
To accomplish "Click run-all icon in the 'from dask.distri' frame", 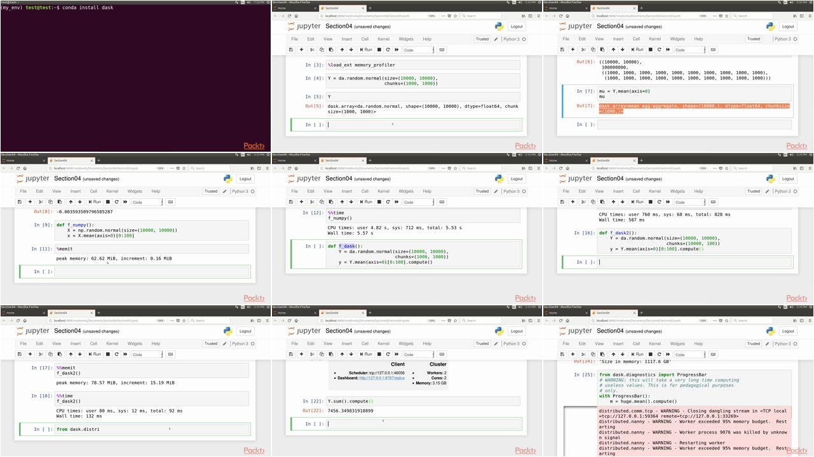I will [125, 354].
